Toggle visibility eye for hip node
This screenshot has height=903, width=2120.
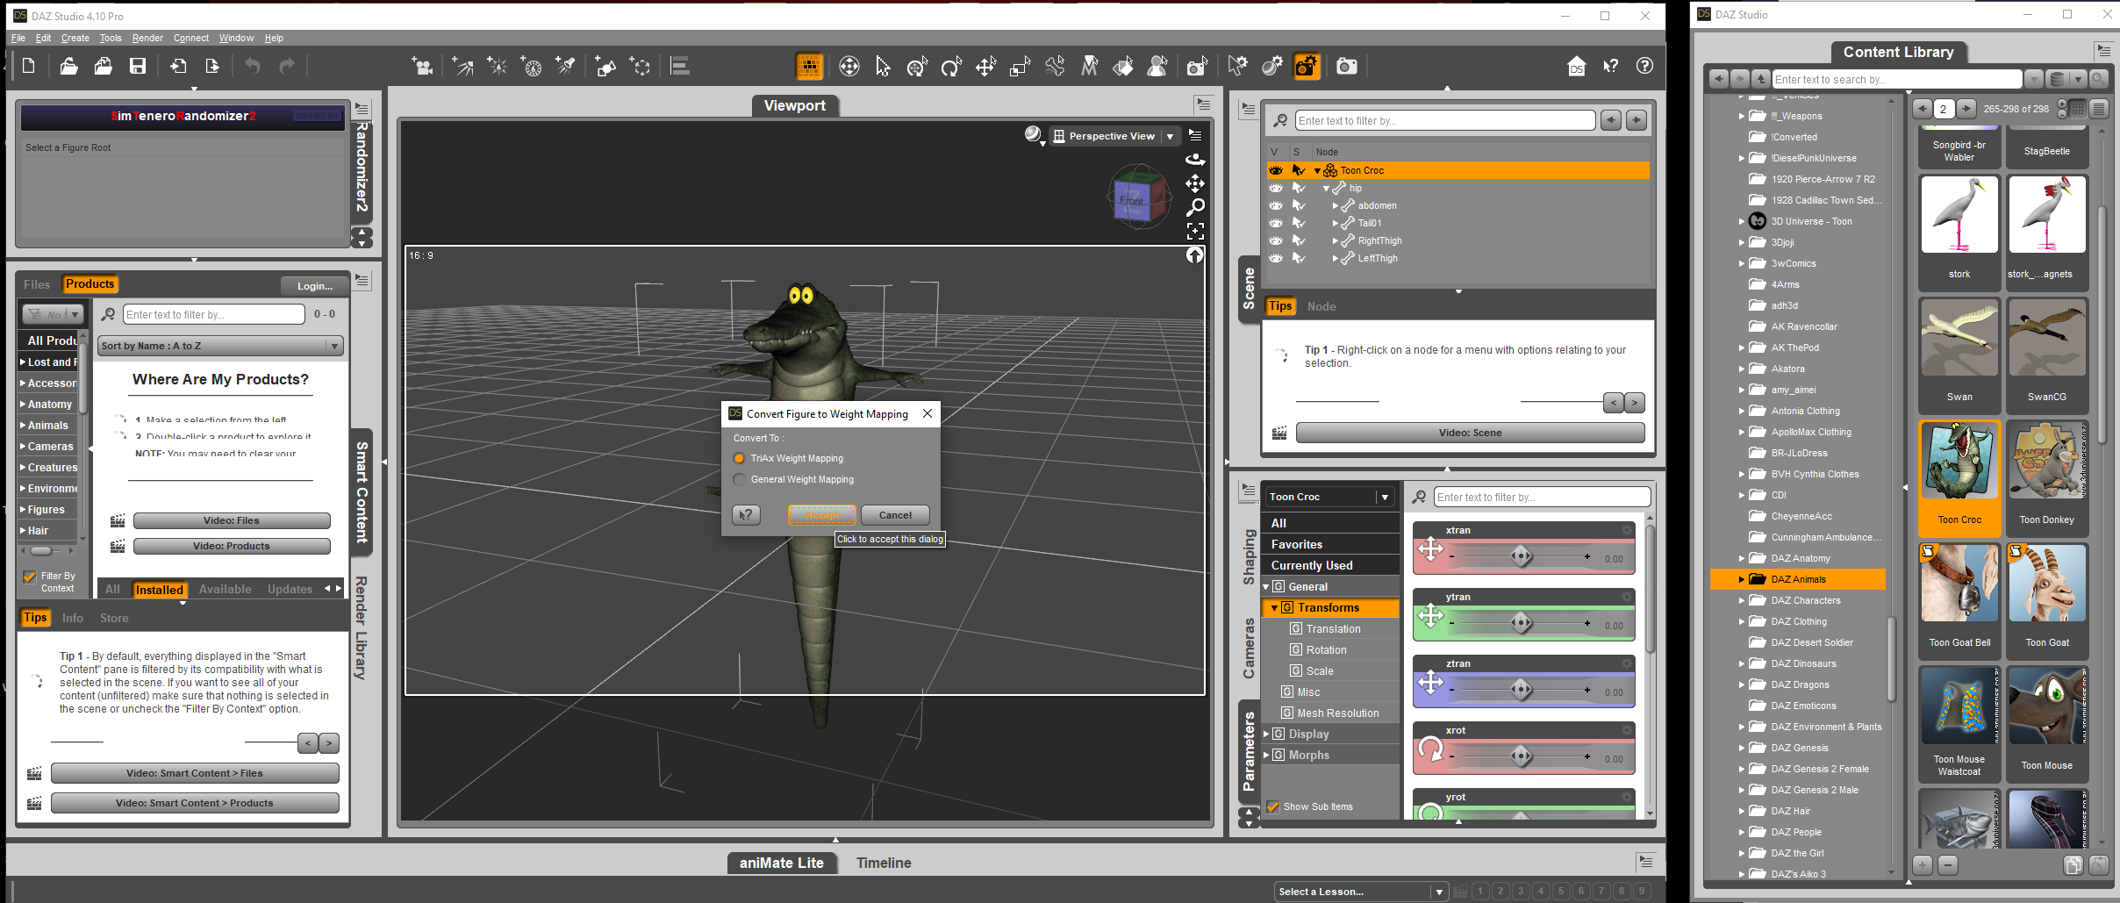1276,188
